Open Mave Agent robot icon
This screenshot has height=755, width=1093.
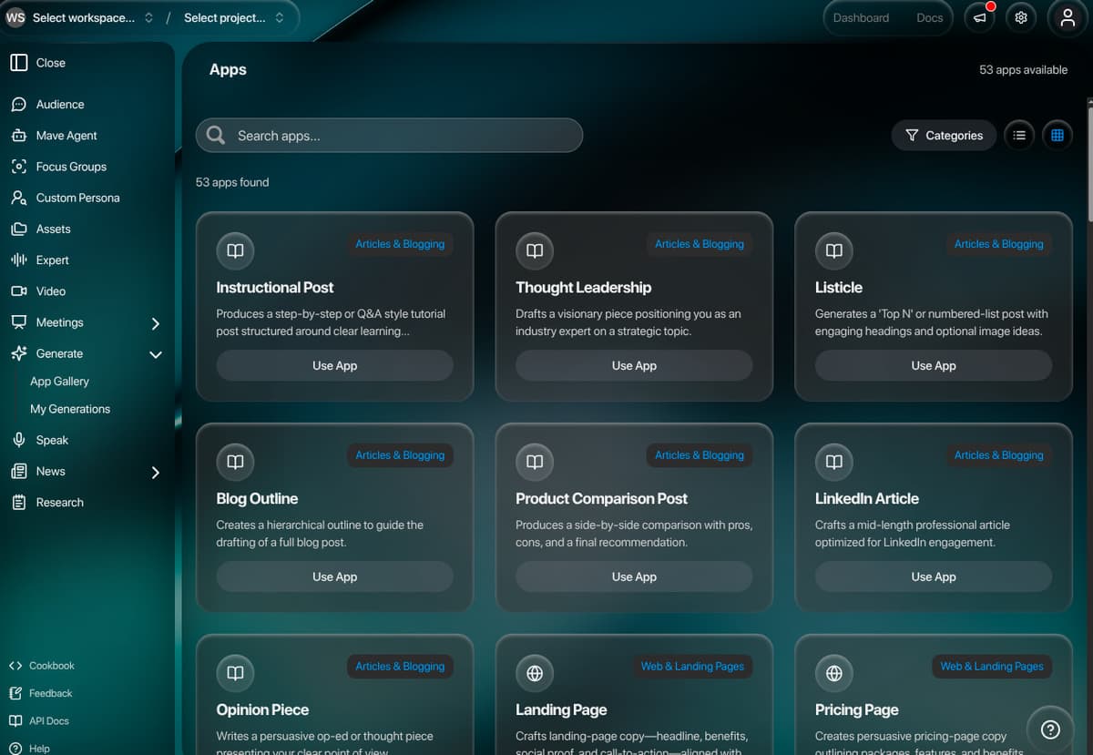18,136
